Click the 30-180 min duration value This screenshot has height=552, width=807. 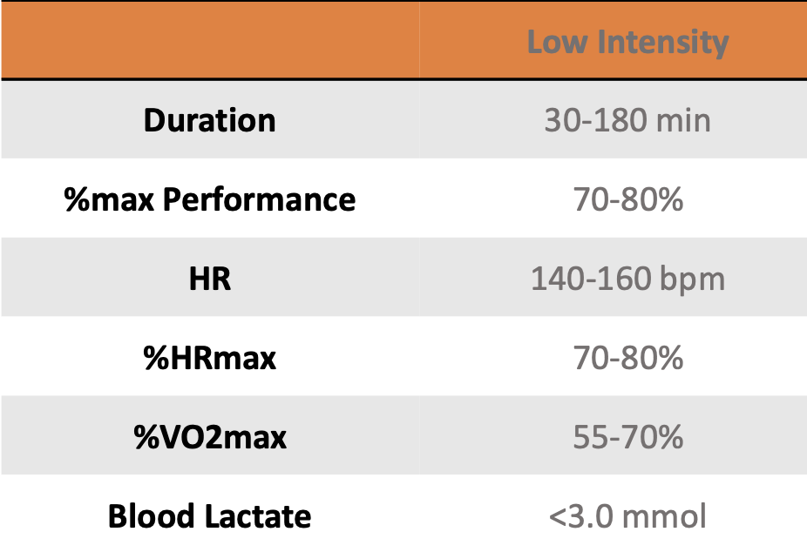(627, 120)
